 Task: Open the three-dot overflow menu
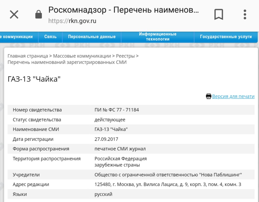245,15
